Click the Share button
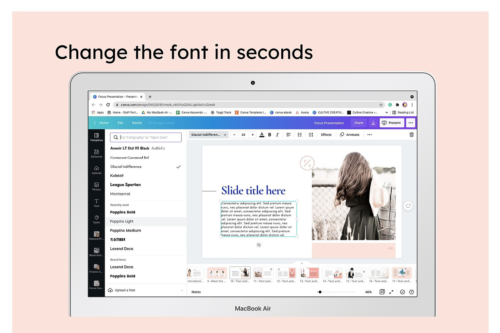 pos(359,123)
